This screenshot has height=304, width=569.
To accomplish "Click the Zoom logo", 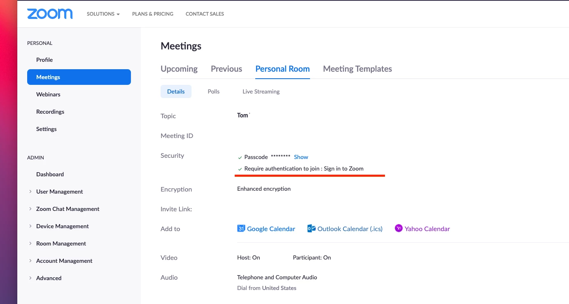I will (50, 14).
